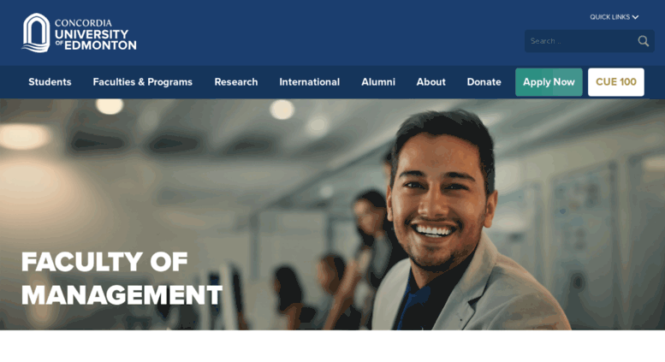Click the search magnifier icon
665x362 pixels.
[x=644, y=41]
